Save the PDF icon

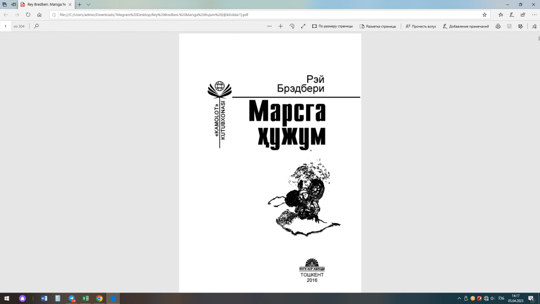click(509, 26)
